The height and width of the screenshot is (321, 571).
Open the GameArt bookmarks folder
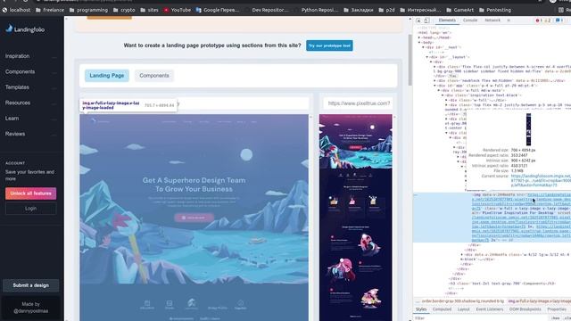click(460, 10)
